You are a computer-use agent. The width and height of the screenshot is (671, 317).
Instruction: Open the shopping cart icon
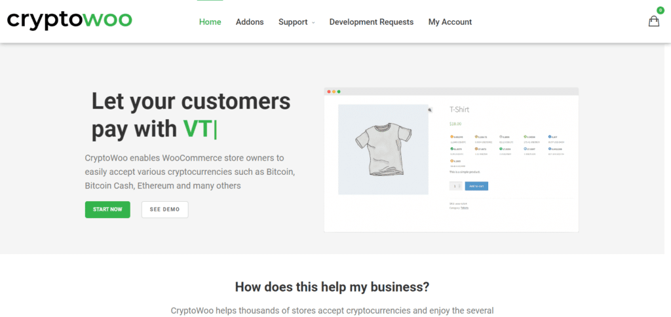click(x=653, y=22)
